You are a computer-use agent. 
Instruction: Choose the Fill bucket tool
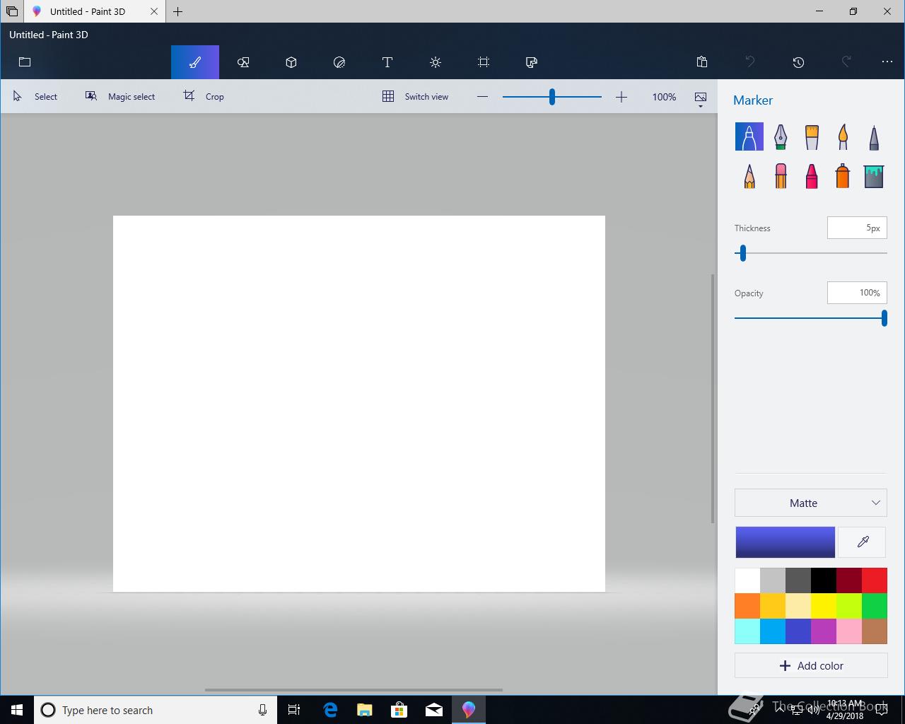point(873,176)
